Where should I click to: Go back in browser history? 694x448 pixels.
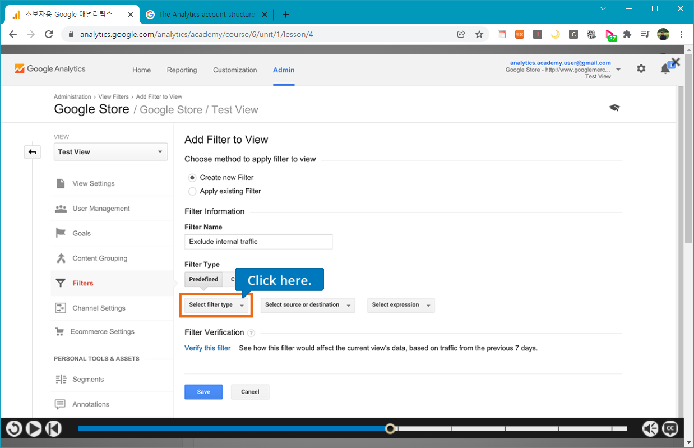(13, 34)
